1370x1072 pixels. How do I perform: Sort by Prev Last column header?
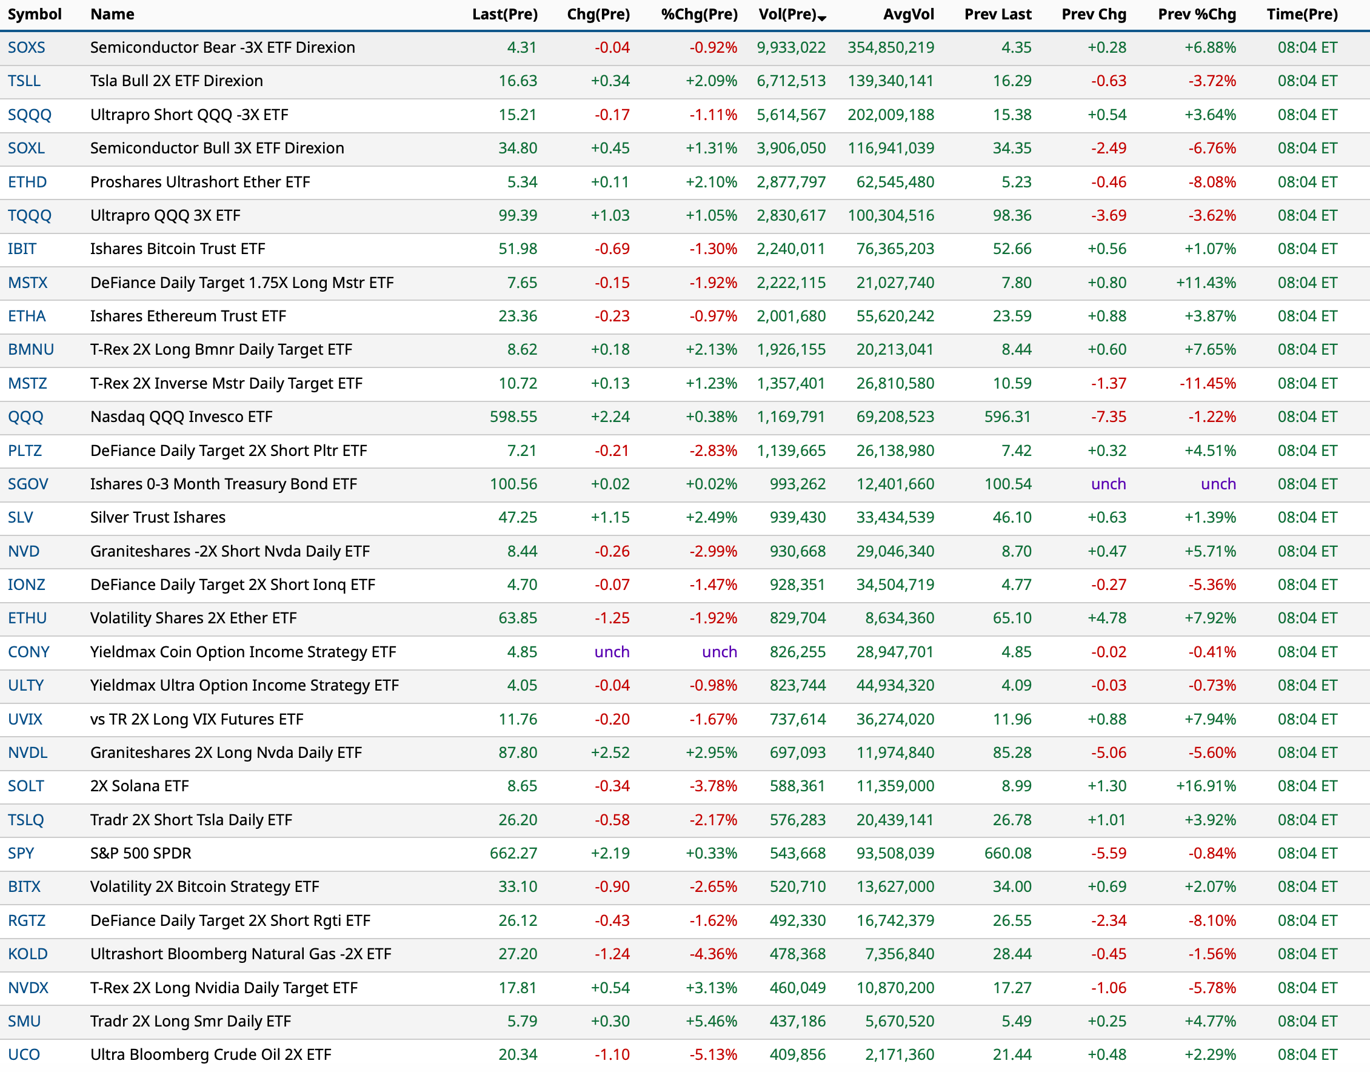(998, 15)
